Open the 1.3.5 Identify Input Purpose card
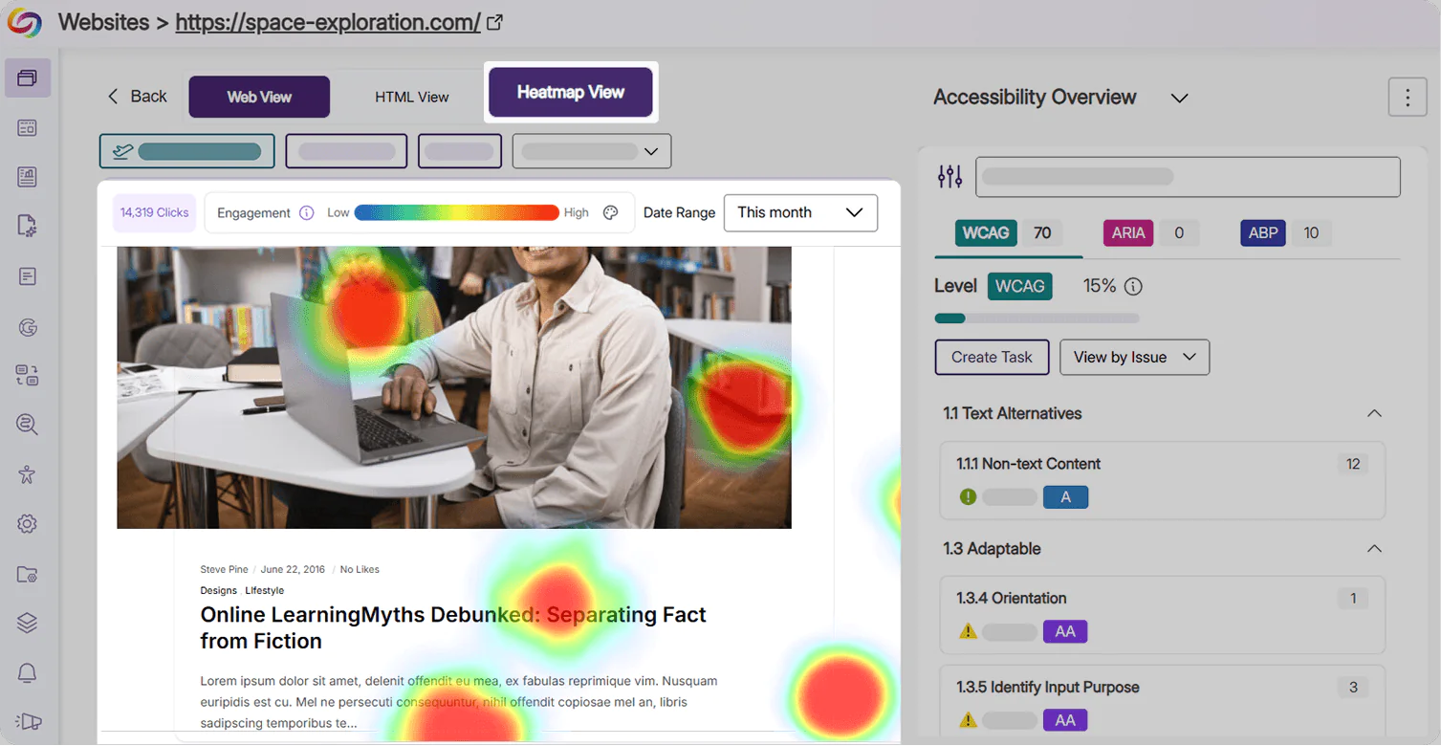Image resolution: width=1441 pixels, height=746 pixels. 1162,703
